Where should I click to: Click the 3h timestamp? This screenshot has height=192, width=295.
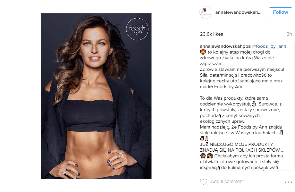click(289, 34)
